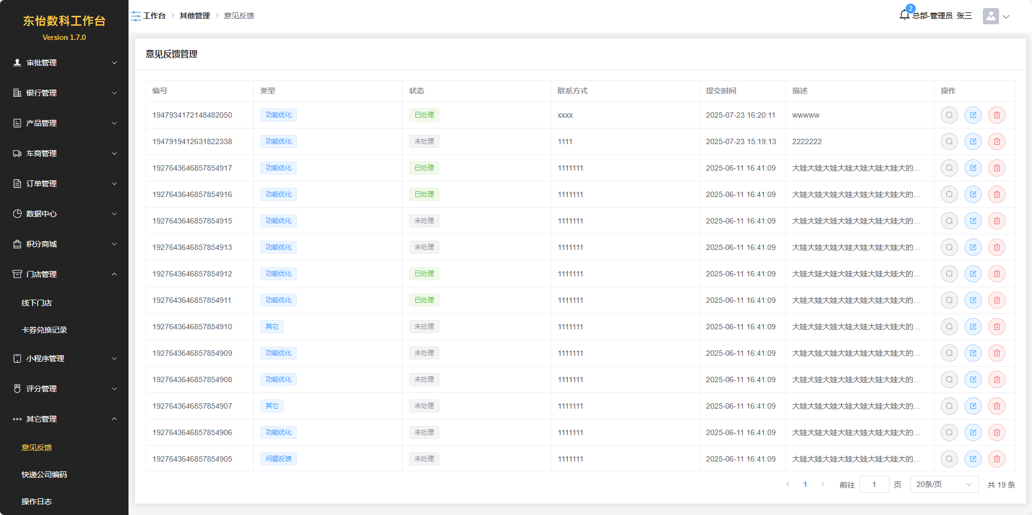This screenshot has height=515, width=1032.
Task: Delete the feedback row ending in 854917
Action: click(x=996, y=168)
